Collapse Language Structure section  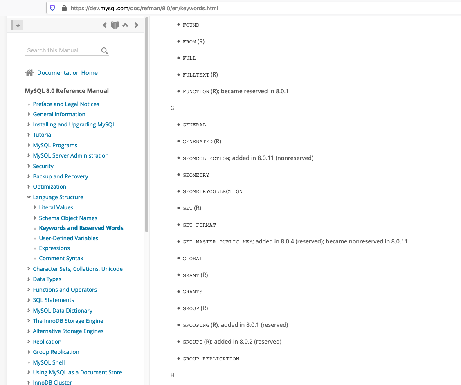[29, 197]
